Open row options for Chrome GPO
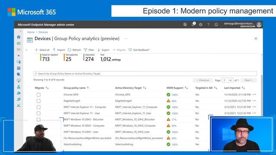This screenshot has height=155, width=276. (254, 94)
